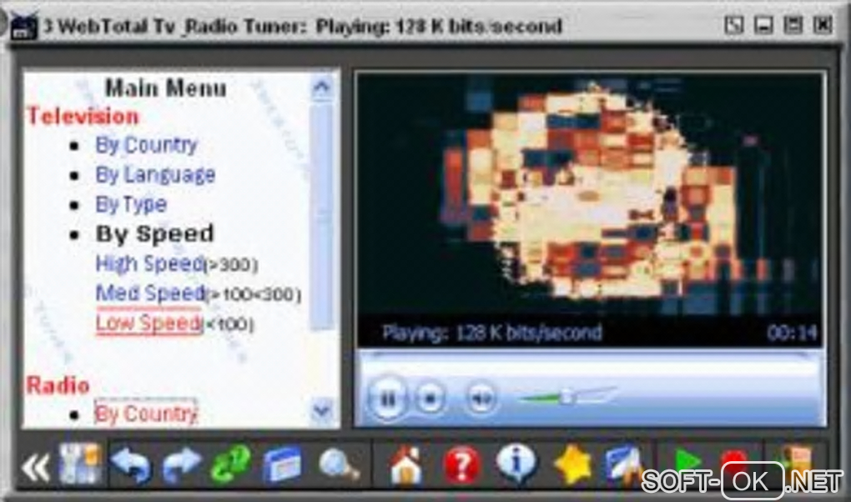Open the blue info bubble icon
Screen dimensions: 851x502
pyautogui.click(x=516, y=463)
